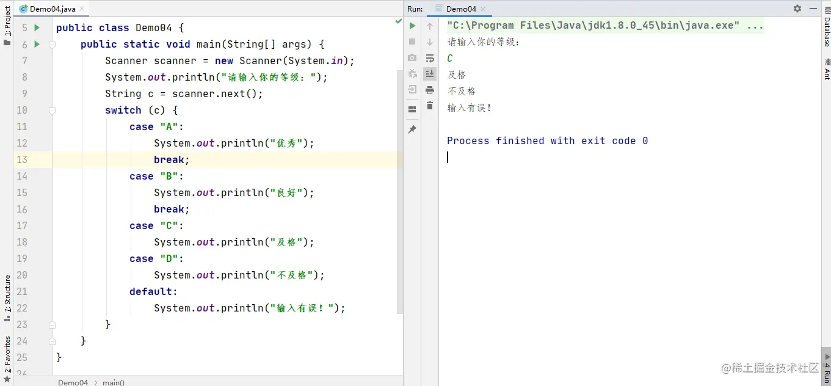Click the Exit icon in Run toolbar
The image size is (831, 386).
(412, 89)
